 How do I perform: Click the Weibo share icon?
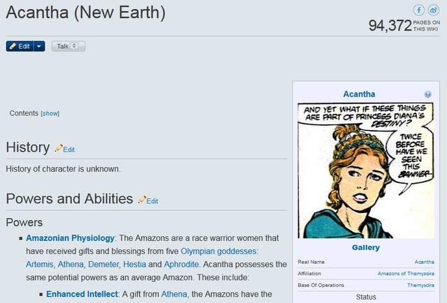click(x=433, y=10)
